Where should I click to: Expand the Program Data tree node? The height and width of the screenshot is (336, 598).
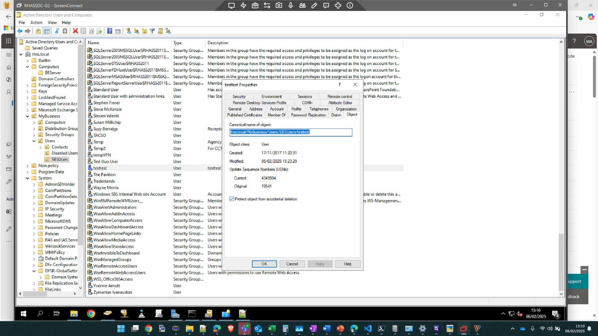coord(27,172)
